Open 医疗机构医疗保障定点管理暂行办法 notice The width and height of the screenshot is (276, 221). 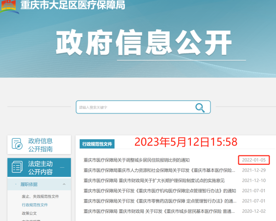click(160, 191)
